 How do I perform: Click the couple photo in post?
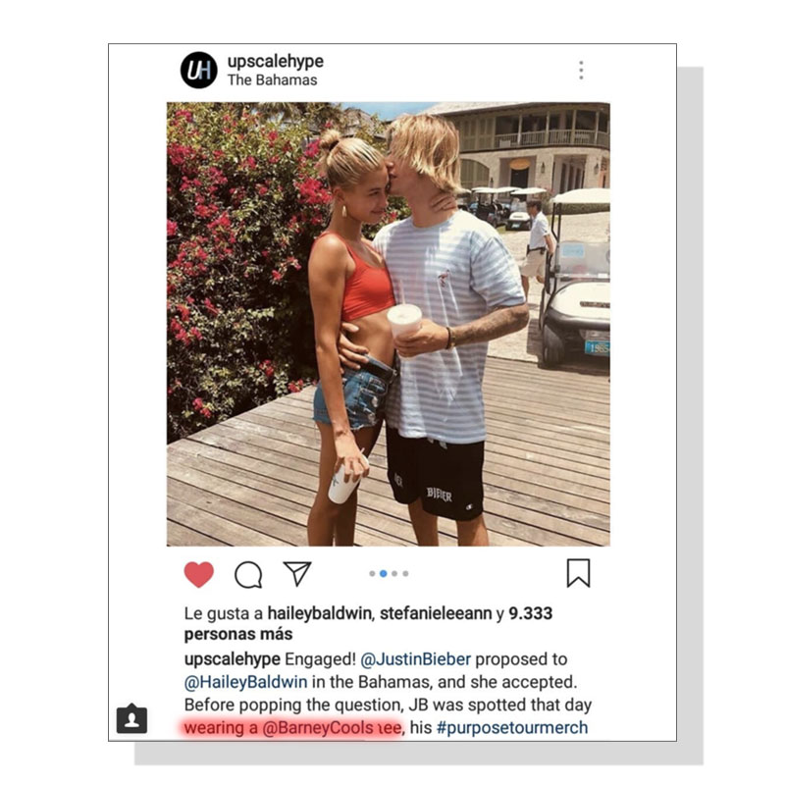[x=388, y=324]
